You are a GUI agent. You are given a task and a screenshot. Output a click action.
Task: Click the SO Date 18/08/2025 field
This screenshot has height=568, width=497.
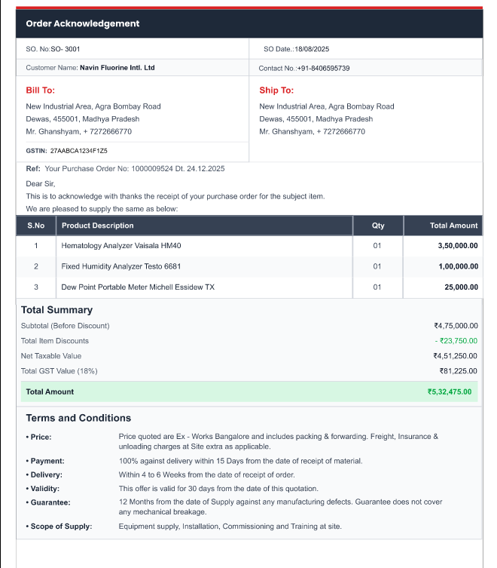tap(312, 49)
